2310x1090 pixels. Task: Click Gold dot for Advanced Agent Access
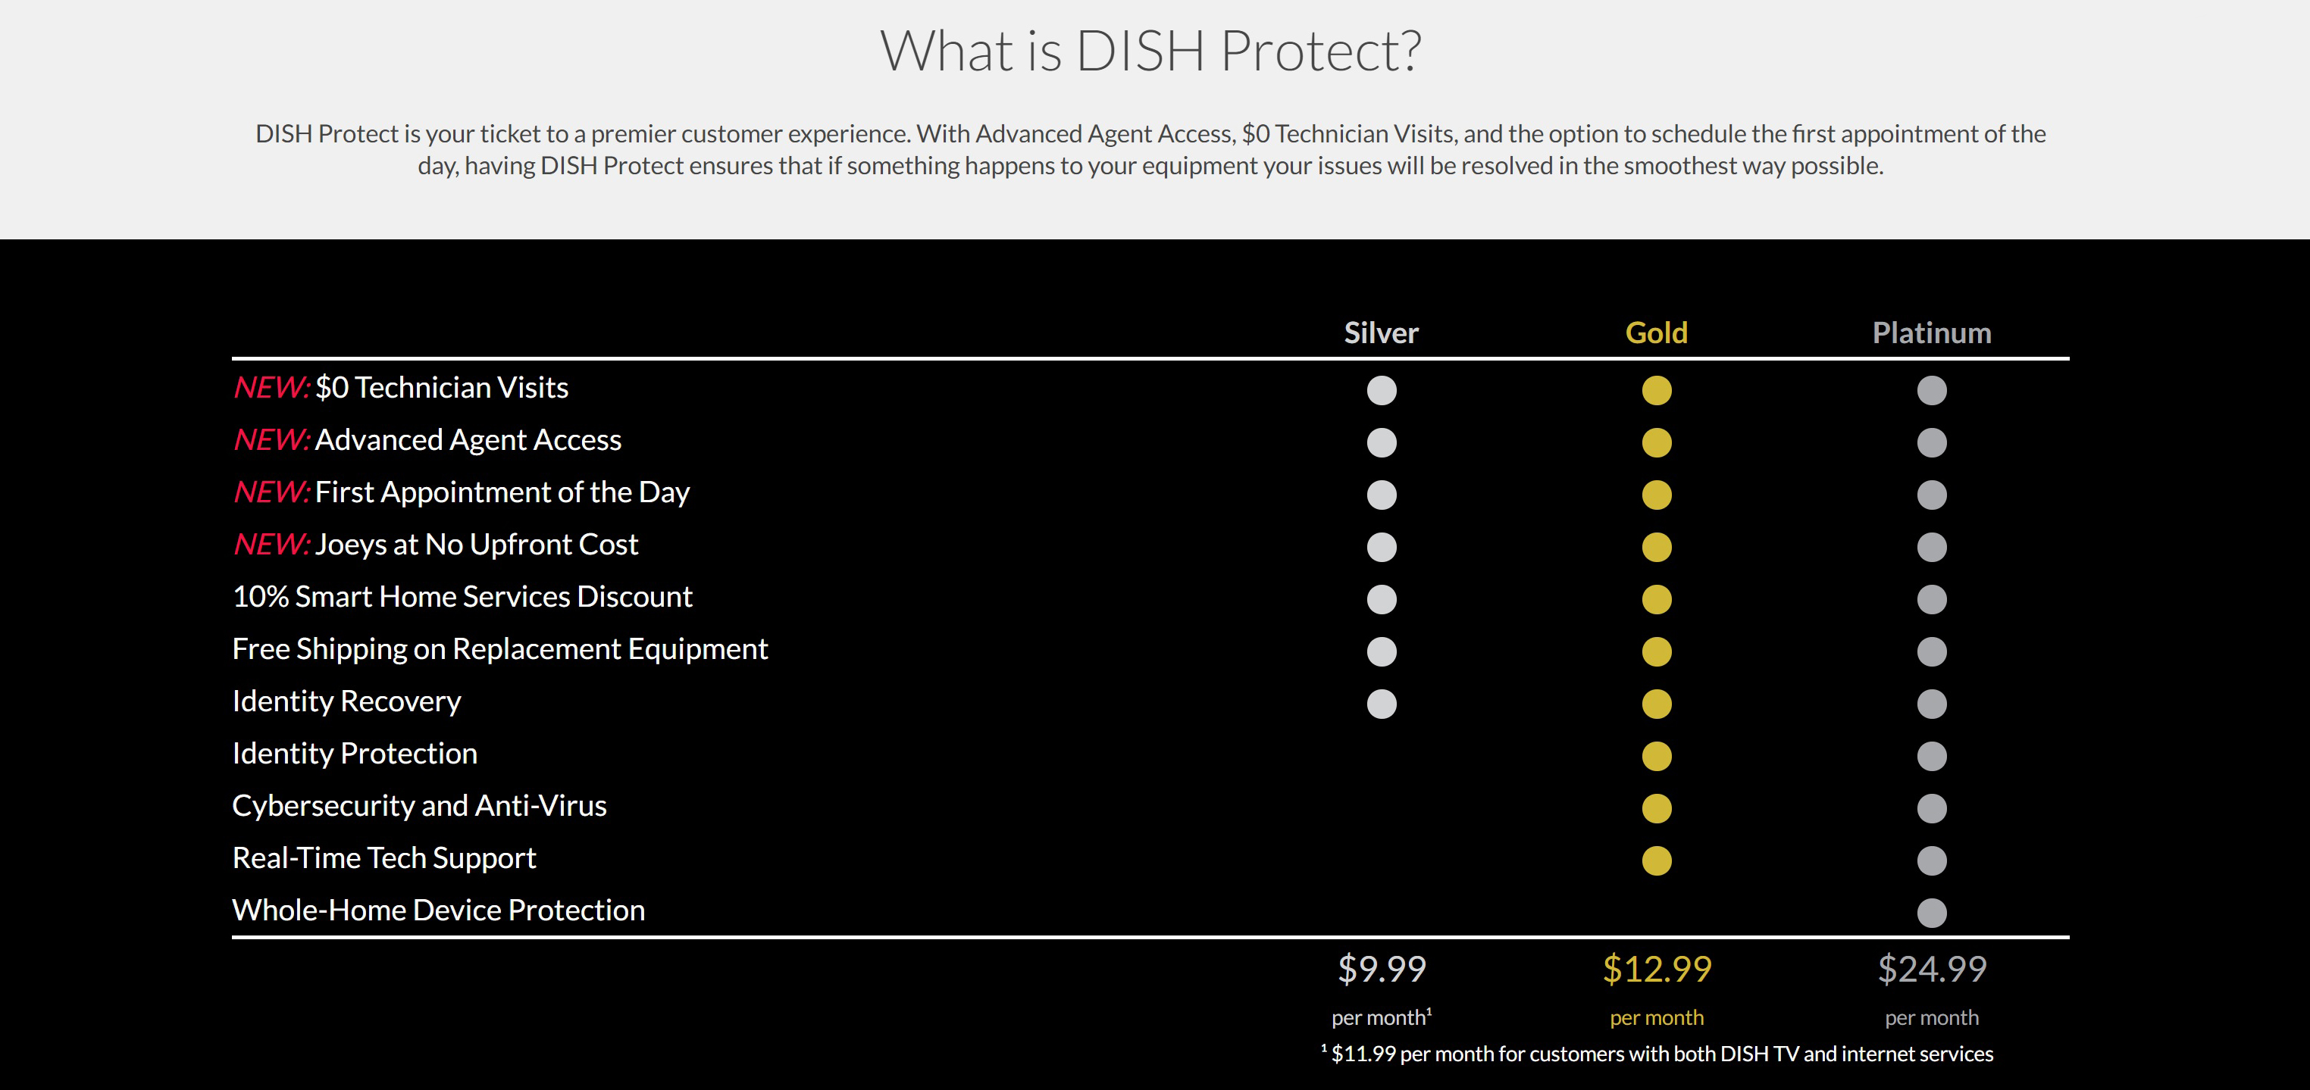pos(1656,443)
